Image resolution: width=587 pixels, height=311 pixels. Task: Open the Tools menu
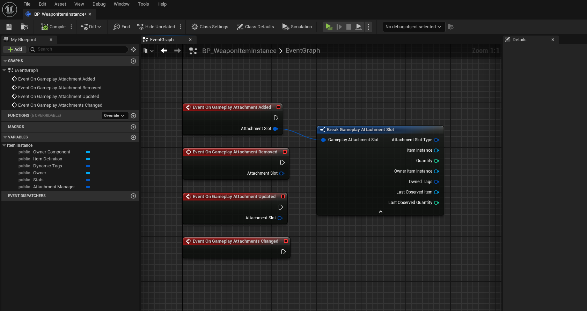[144, 4]
